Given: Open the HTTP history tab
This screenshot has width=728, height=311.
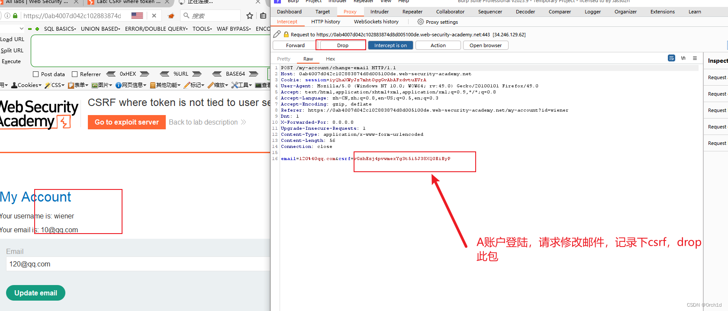Looking at the screenshot, I should click(x=325, y=22).
